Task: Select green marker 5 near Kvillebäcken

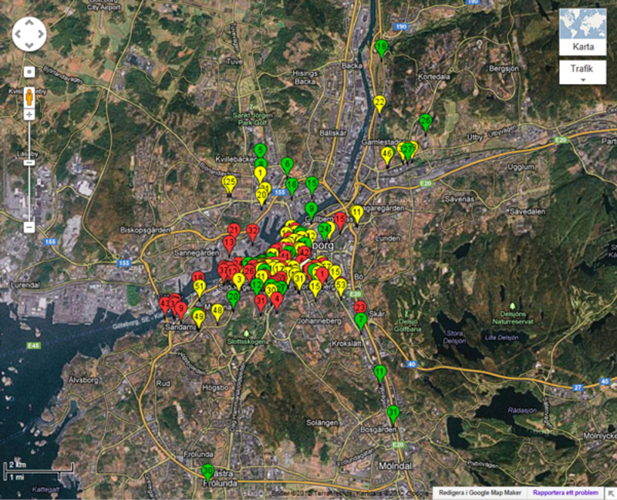Action: point(260,149)
